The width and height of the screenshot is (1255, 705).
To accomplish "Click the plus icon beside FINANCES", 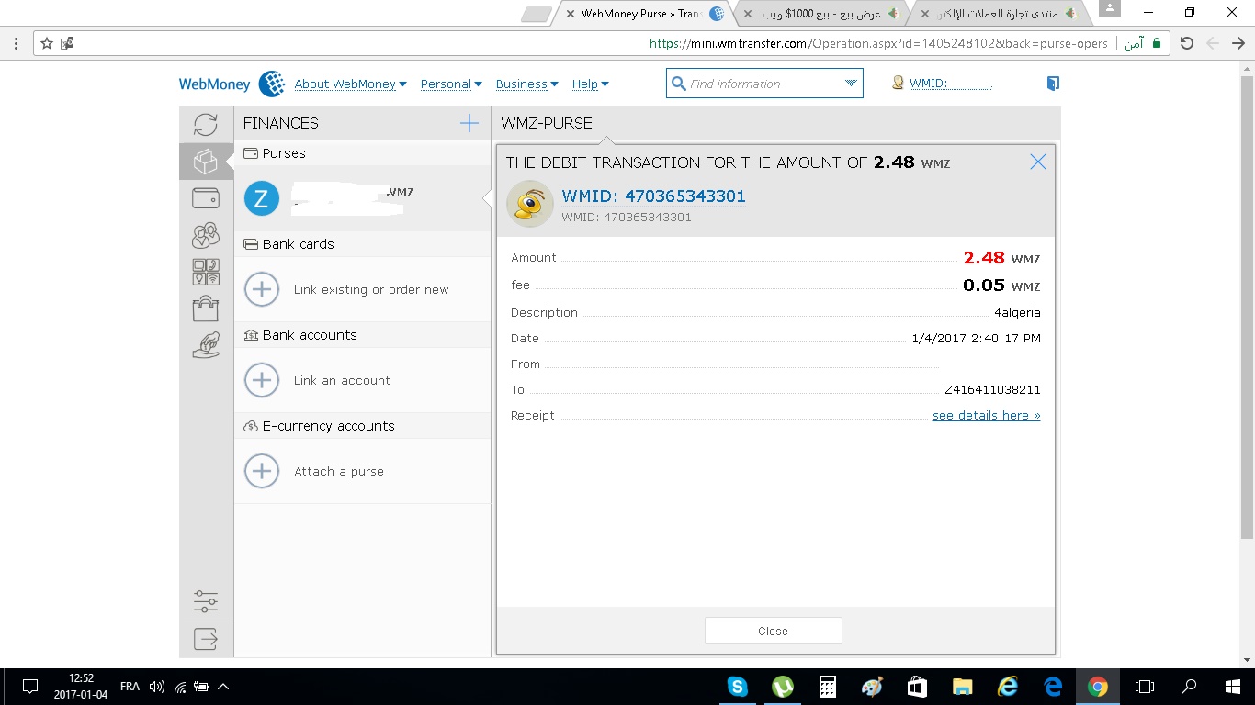I will click(469, 123).
